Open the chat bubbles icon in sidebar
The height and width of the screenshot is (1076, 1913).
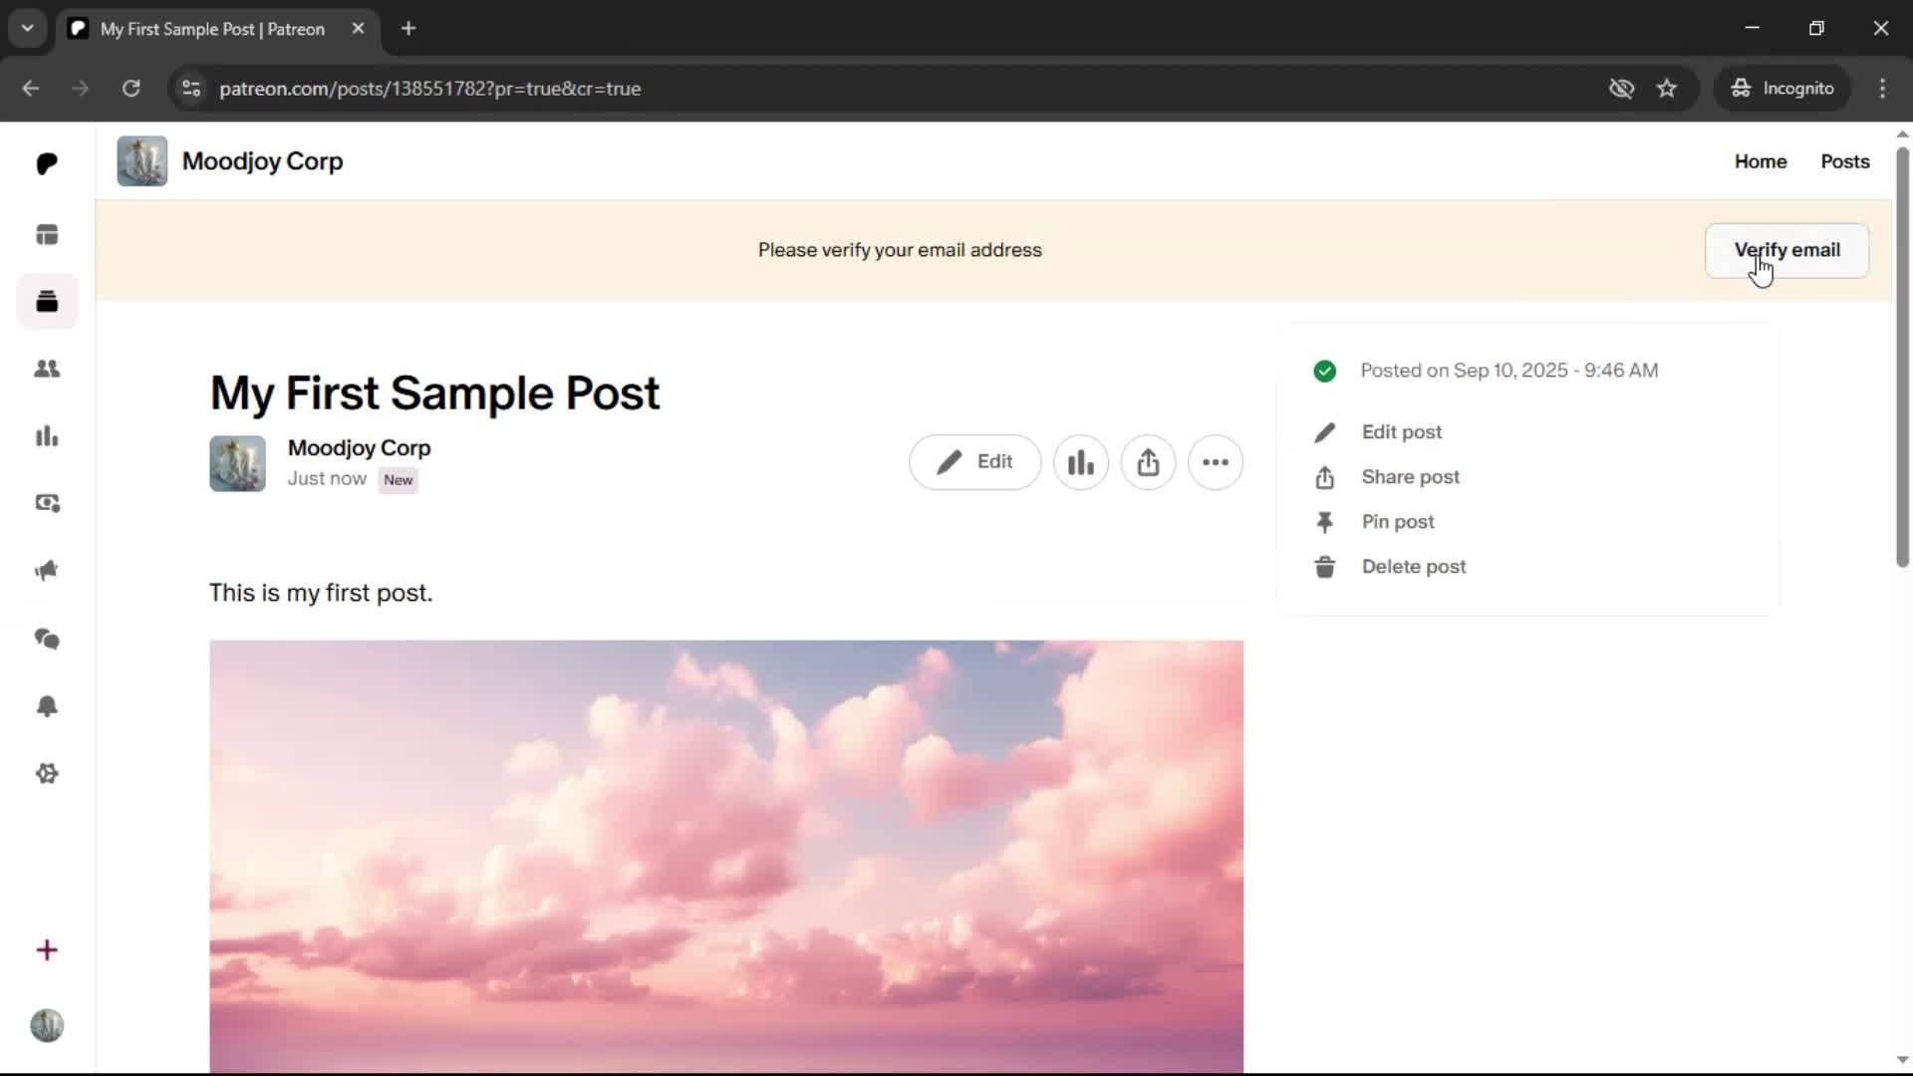click(x=47, y=639)
